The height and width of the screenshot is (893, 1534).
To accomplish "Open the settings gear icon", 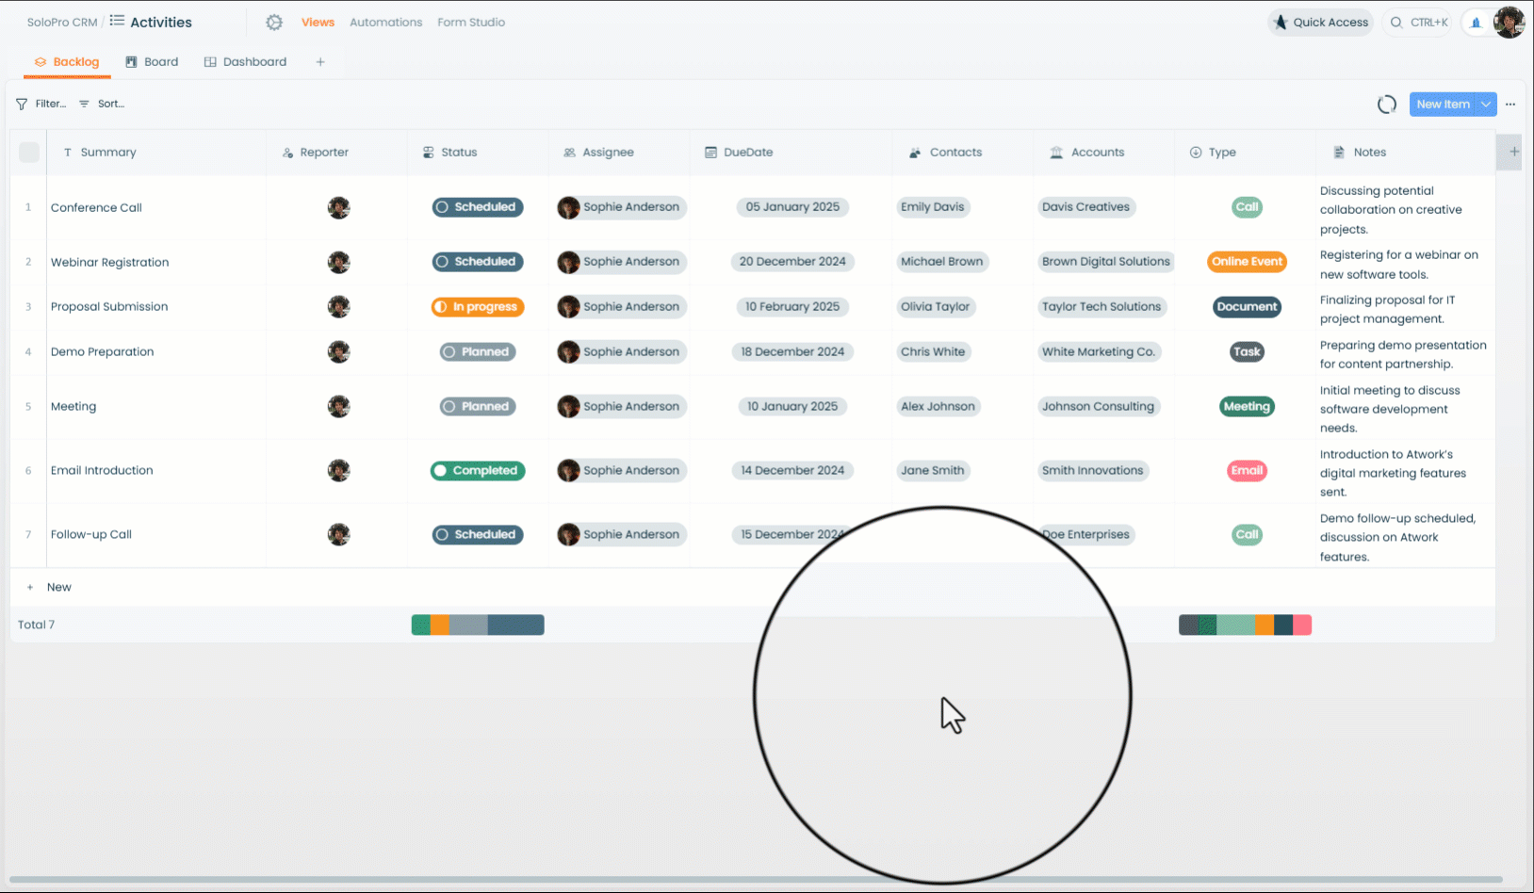I will coord(274,23).
